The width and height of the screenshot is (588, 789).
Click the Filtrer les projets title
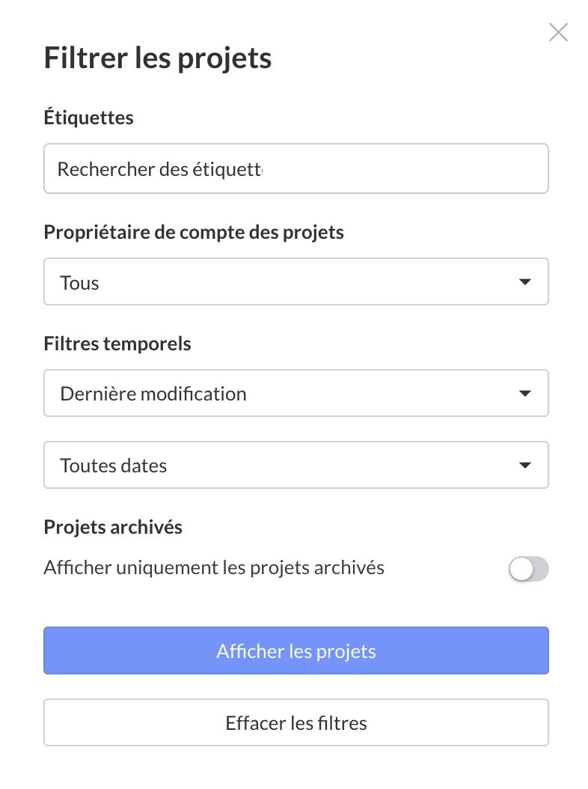157,58
